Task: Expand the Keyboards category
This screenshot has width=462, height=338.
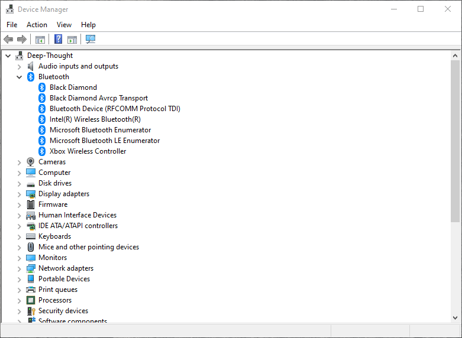Action: click(20, 237)
